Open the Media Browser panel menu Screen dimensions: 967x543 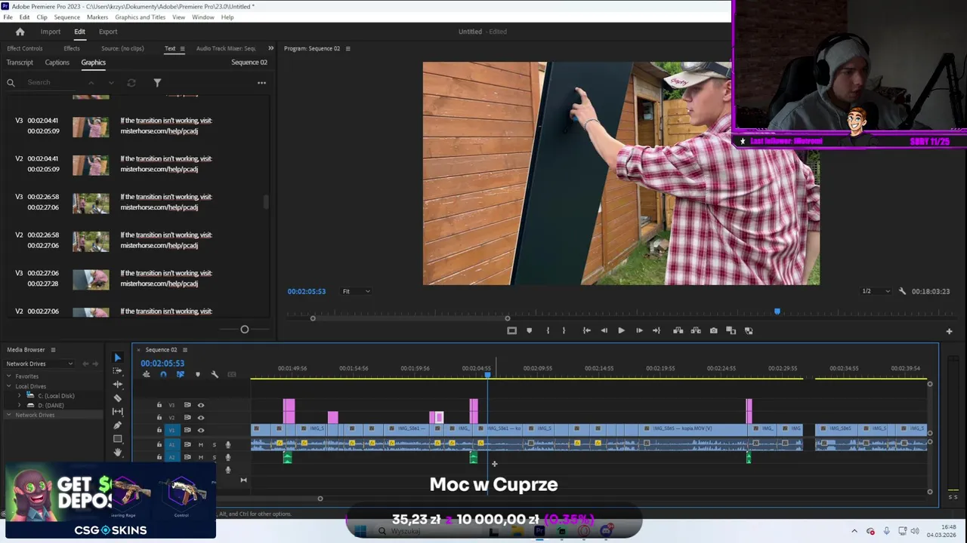point(53,350)
